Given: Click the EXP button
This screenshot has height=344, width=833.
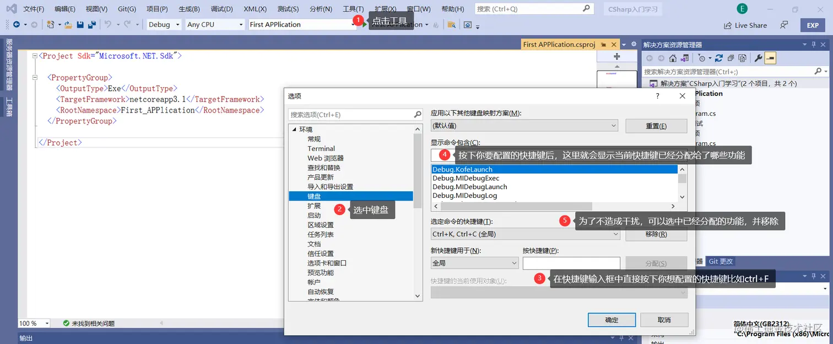Looking at the screenshot, I should point(813,25).
